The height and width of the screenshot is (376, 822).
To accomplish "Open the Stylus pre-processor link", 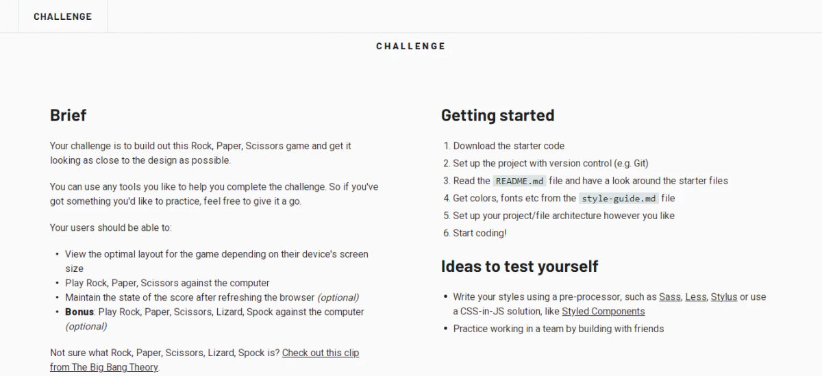I will tap(724, 297).
